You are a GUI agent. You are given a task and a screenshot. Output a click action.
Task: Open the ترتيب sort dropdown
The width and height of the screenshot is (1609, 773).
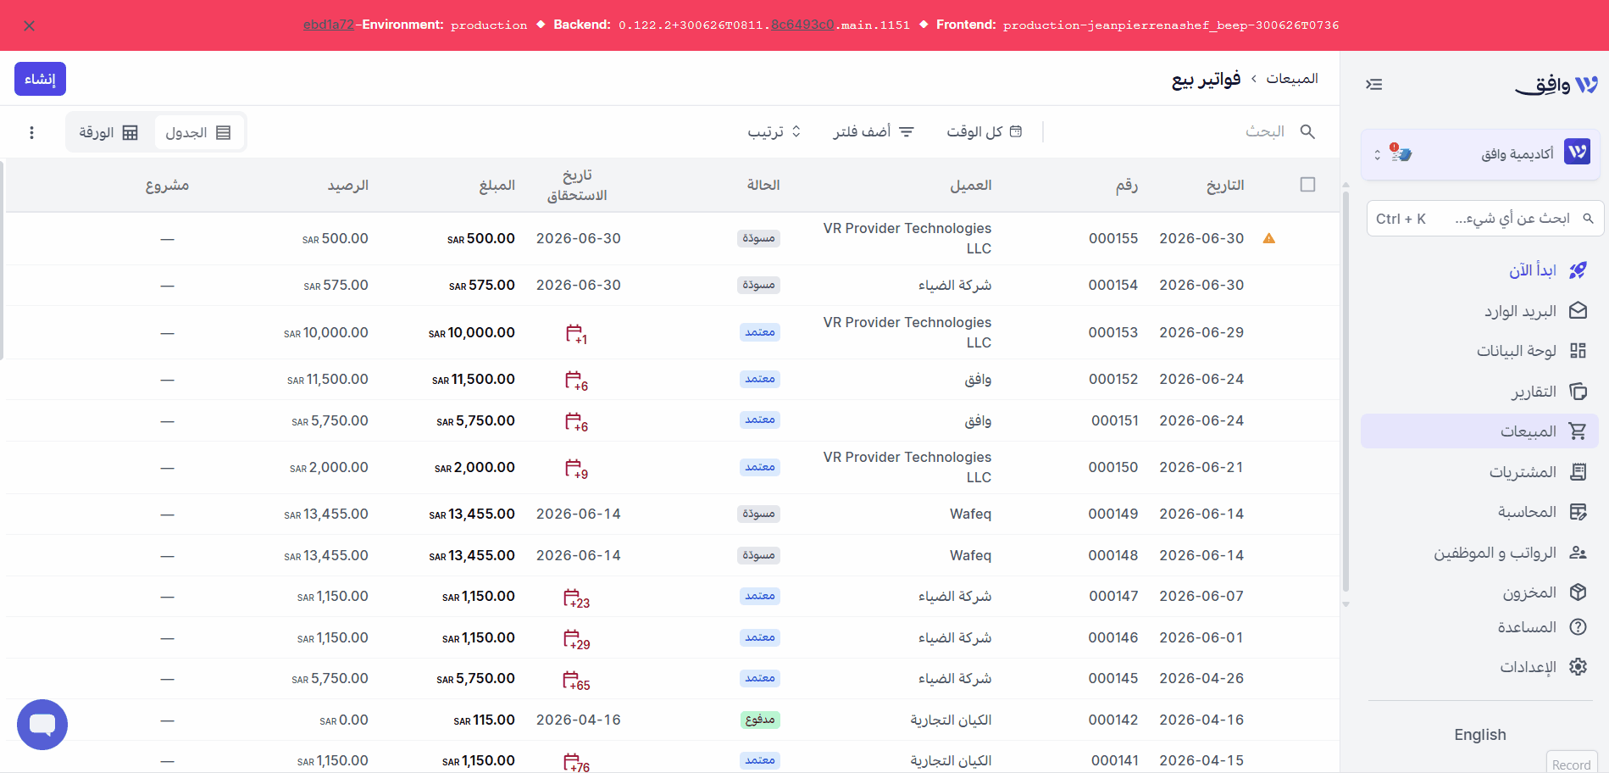[x=774, y=131]
